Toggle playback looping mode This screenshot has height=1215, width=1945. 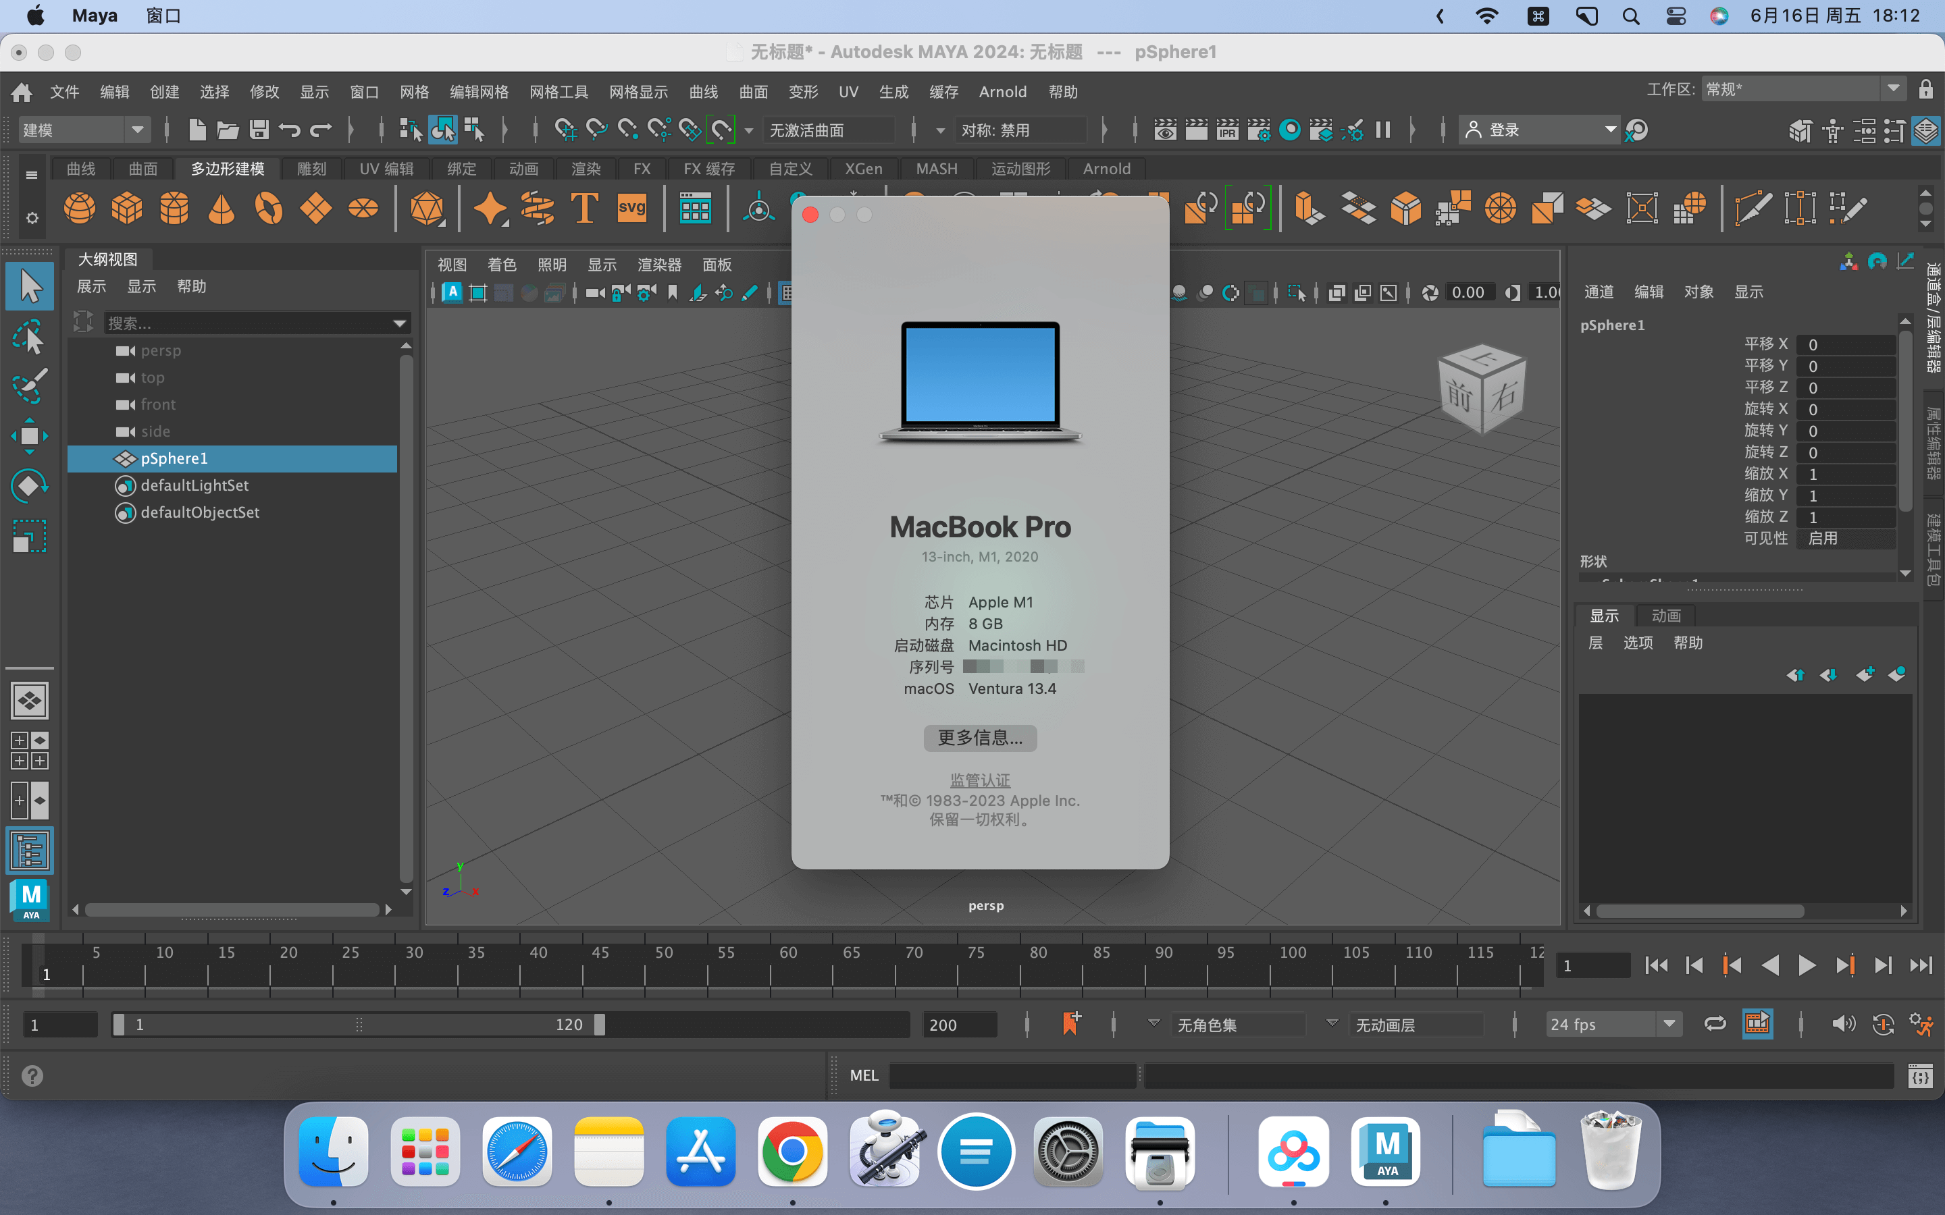(x=1714, y=1024)
